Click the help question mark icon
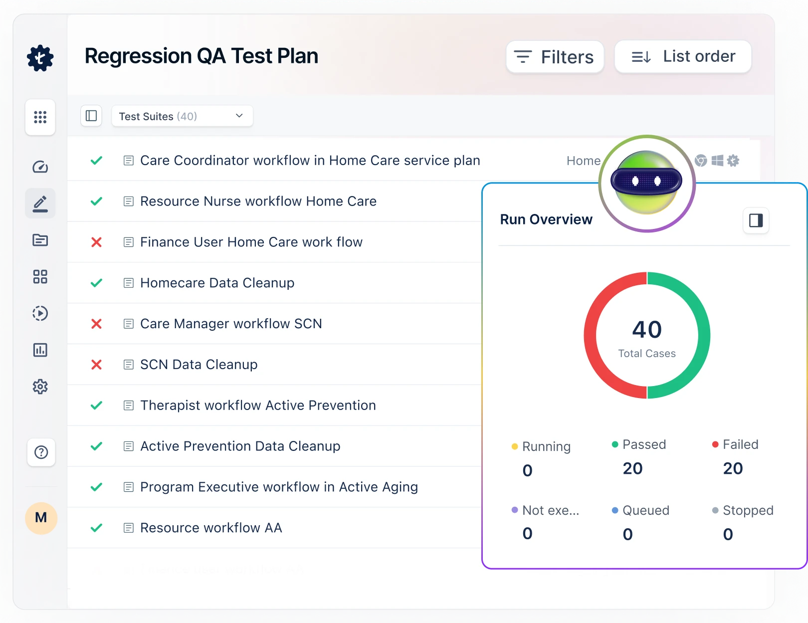This screenshot has height=623, width=808. 40,452
